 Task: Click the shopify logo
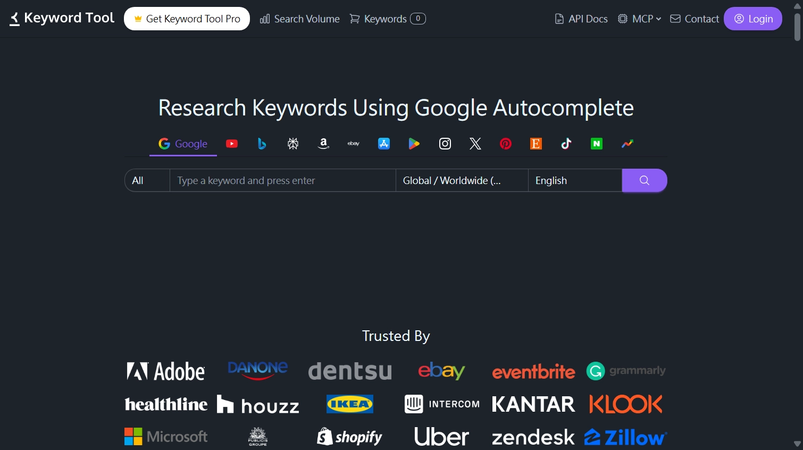[x=350, y=437]
